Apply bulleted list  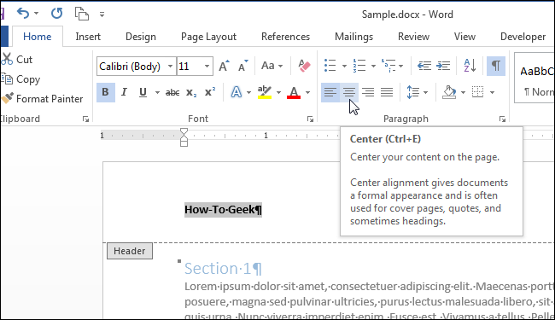(330, 66)
